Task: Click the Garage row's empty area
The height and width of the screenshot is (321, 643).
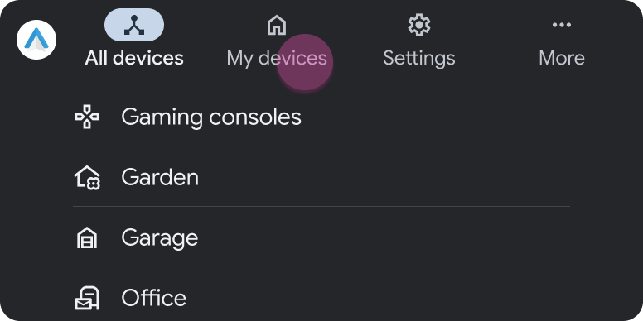Action: [x=384, y=238]
